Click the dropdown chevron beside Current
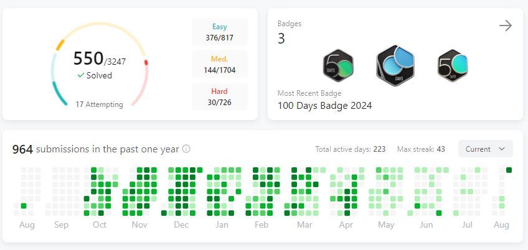Screen dimensions: 528x250 (x=502, y=149)
